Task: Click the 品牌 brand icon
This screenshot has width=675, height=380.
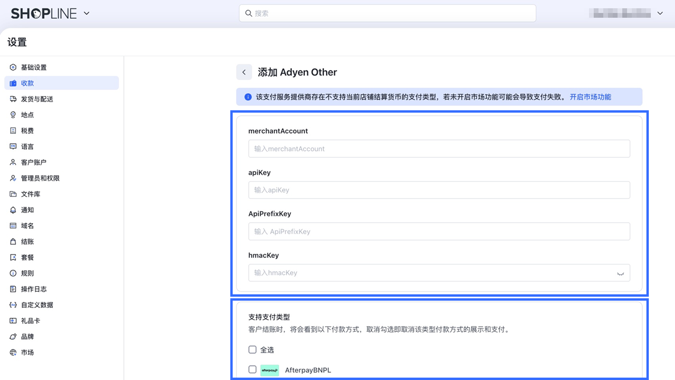Action: 13,337
